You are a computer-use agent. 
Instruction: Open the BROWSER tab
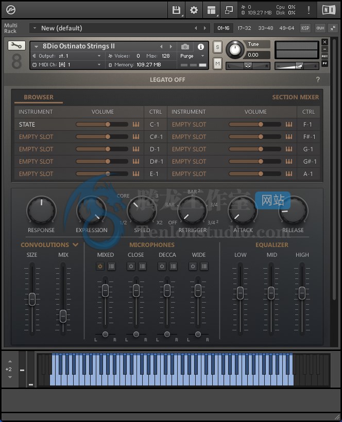(39, 97)
